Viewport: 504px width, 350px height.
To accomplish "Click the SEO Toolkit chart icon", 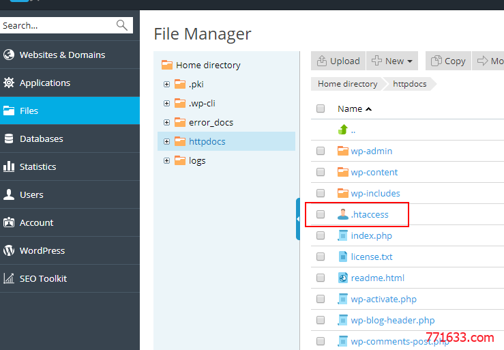I will [9, 278].
